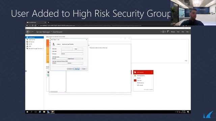Click the Hide link in welcome panel
Viewport: 216px width, 121px height.
click(186, 61)
